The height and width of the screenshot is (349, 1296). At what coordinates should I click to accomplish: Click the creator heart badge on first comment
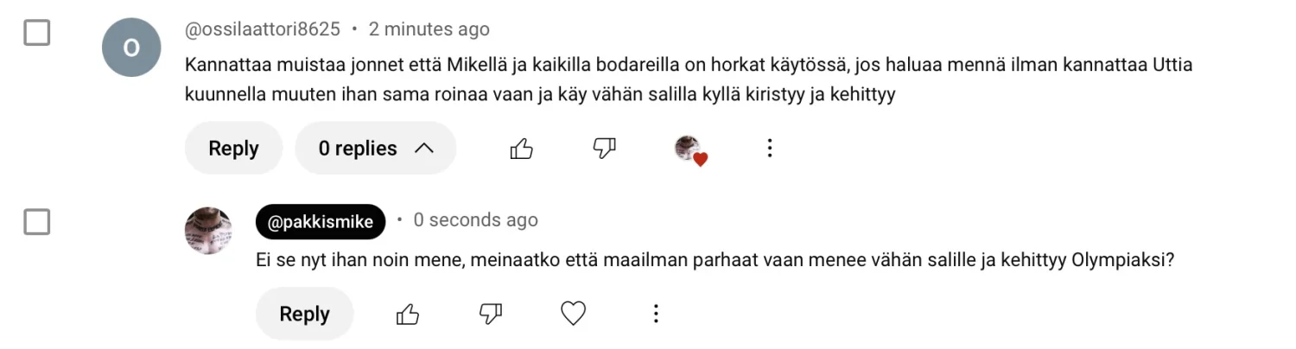[689, 150]
